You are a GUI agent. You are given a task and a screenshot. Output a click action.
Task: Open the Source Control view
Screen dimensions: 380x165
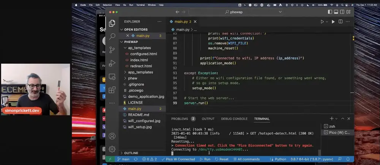[x=112, y=50]
